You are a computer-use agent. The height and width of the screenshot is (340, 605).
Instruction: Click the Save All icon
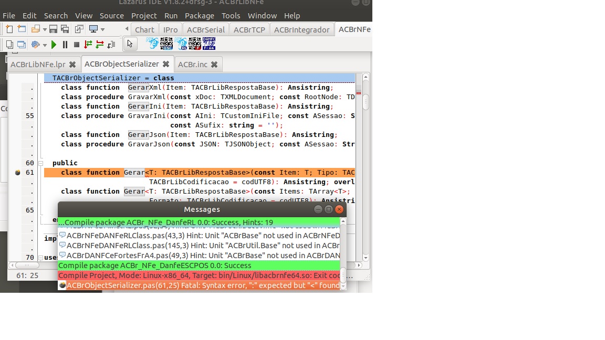pos(65,29)
